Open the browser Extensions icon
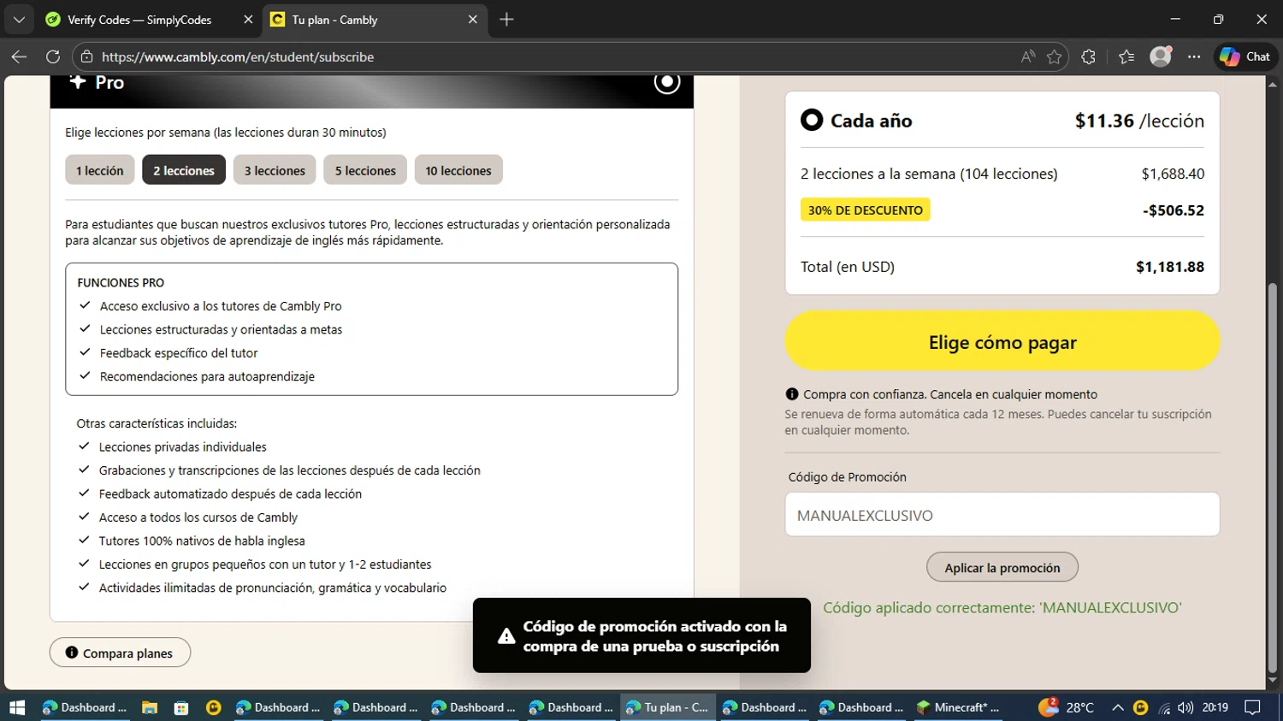The width and height of the screenshot is (1283, 721). 1088,56
